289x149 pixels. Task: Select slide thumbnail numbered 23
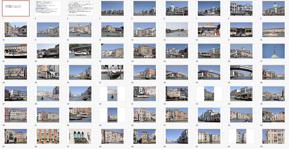point(145,51)
